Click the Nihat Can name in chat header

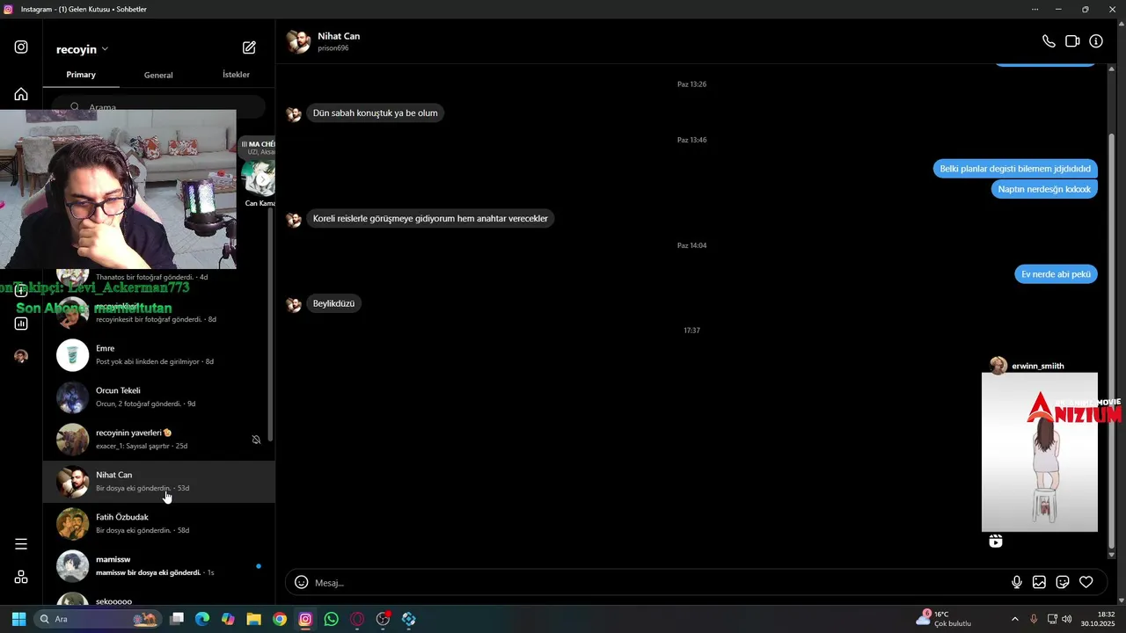coord(339,36)
